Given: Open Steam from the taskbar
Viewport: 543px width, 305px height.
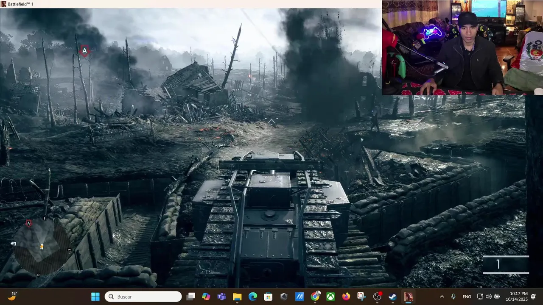Looking at the screenshot, I should click(393, 297).
